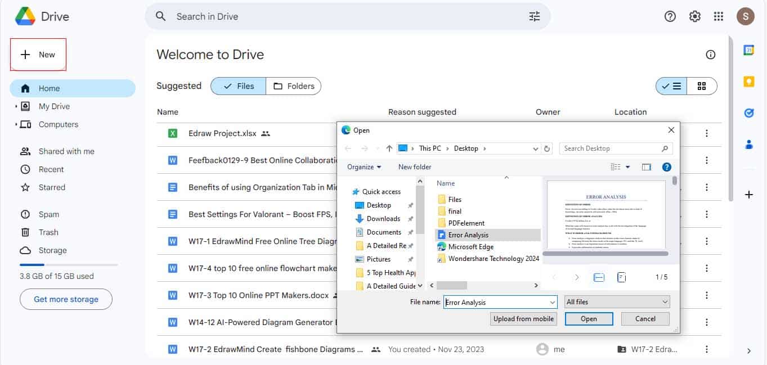Open the Organize dropdown in Open dialog
767x365 pixels.
point(364,167)
